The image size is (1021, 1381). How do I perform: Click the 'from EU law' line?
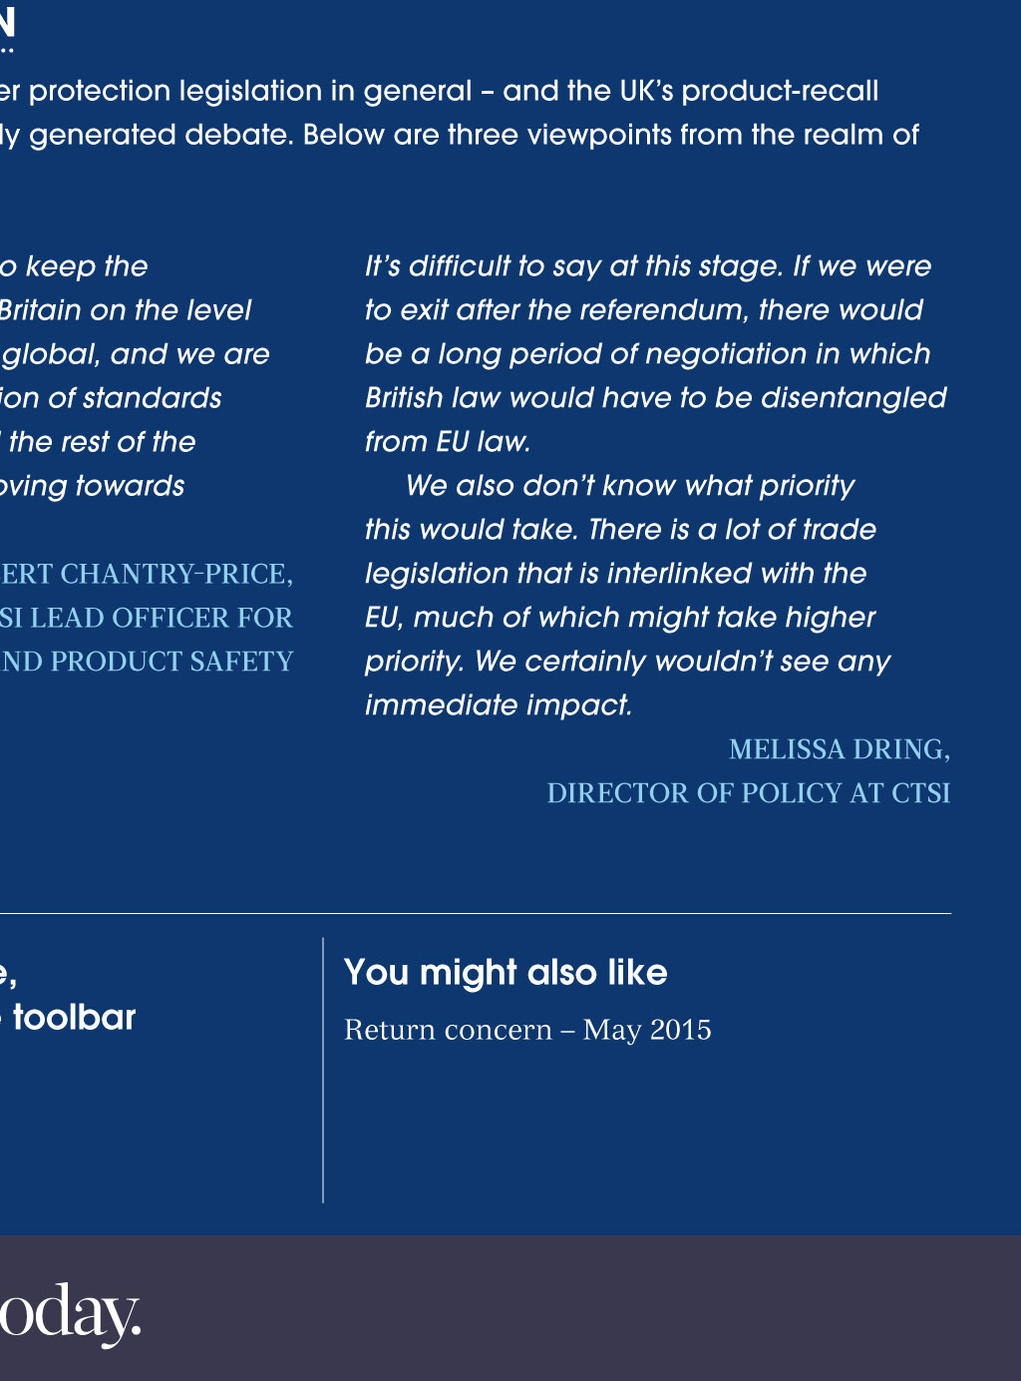coord(448,442)
